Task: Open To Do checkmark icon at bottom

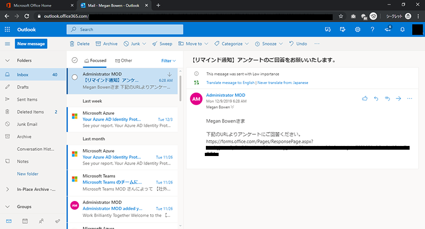Action: 57,221
